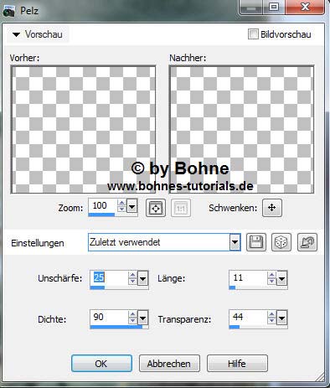Open the Transparenz slider dropdown arrow

tap(281, 318)
